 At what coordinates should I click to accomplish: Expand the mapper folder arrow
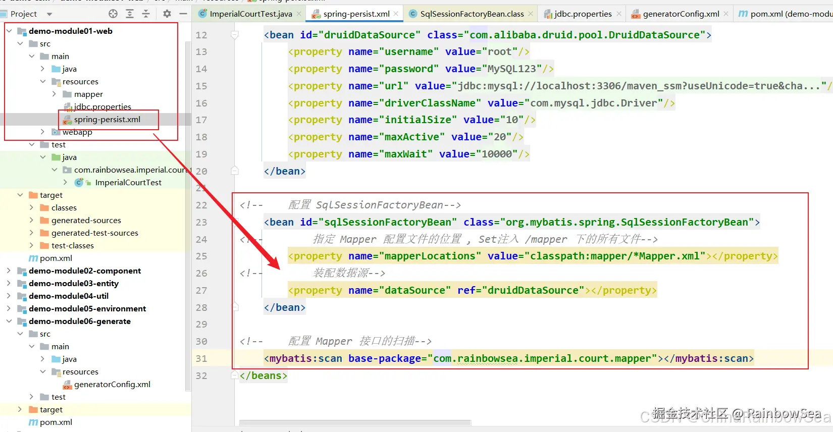coord(54,94)
